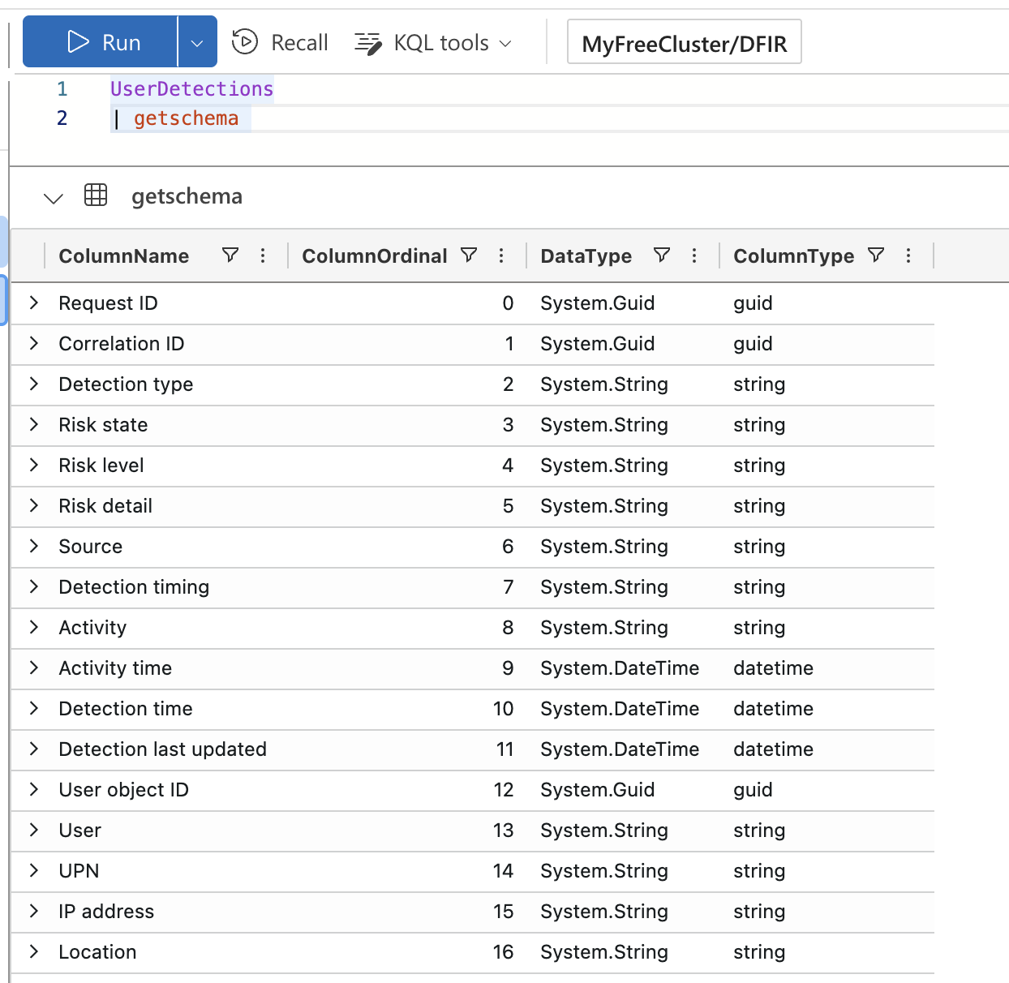1009x983 pixels.
Task: Expand the Request ID row
Action: point(34,303)
